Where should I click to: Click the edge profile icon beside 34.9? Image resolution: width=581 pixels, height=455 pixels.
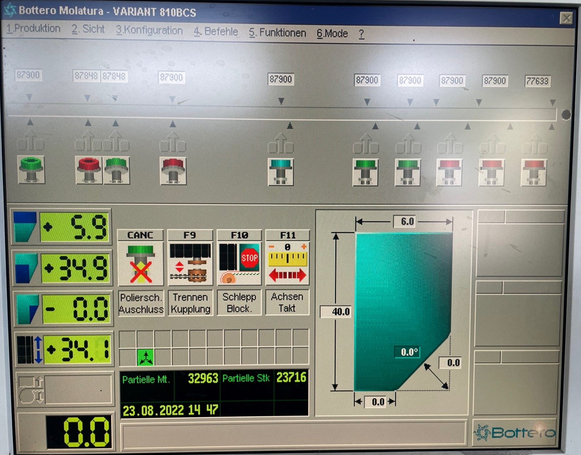27,268
